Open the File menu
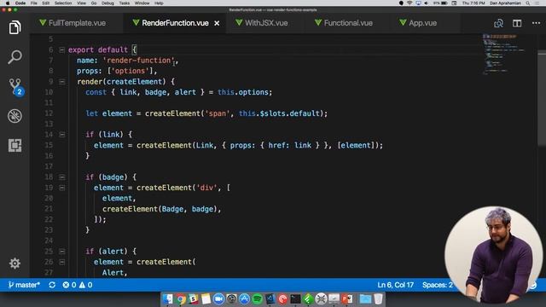Viewport: 546px width, 307px height. click(34, 3)
